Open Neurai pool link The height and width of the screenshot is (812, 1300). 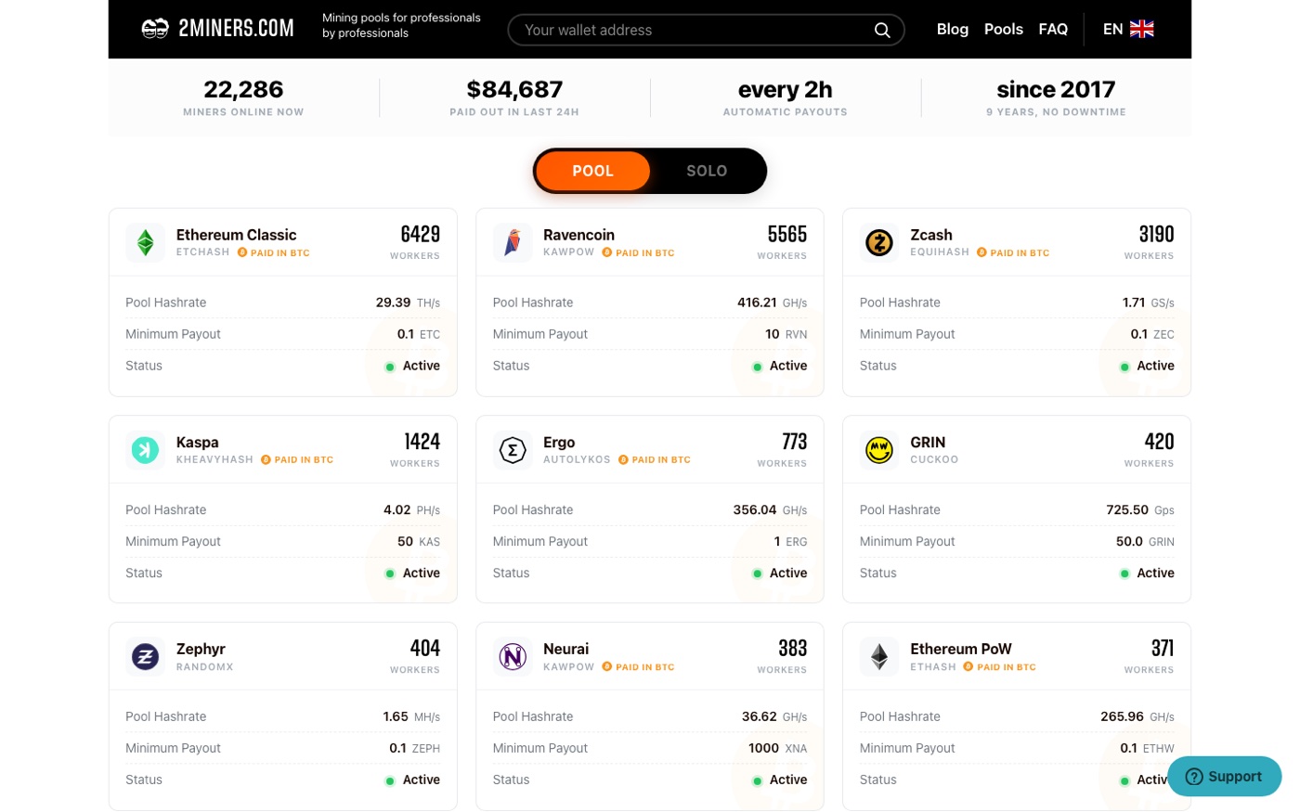point(565,649)
